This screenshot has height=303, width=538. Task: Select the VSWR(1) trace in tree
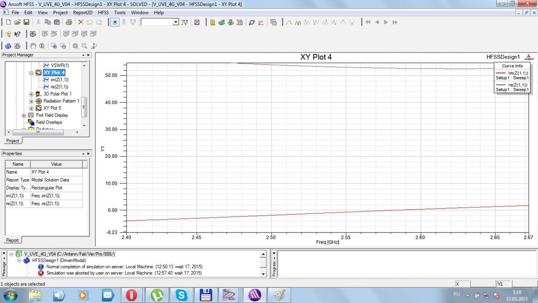pos(60,66)
